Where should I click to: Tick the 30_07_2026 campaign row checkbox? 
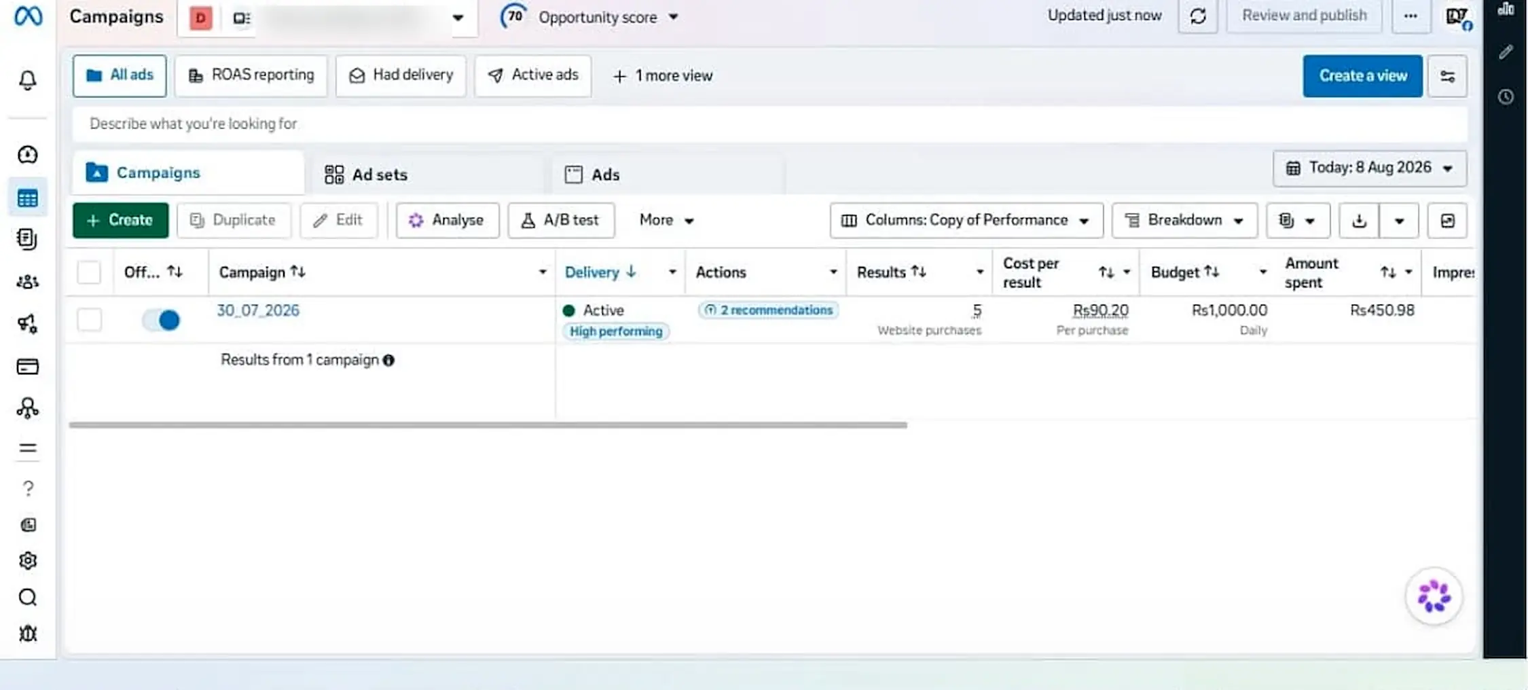pos(90,320)
